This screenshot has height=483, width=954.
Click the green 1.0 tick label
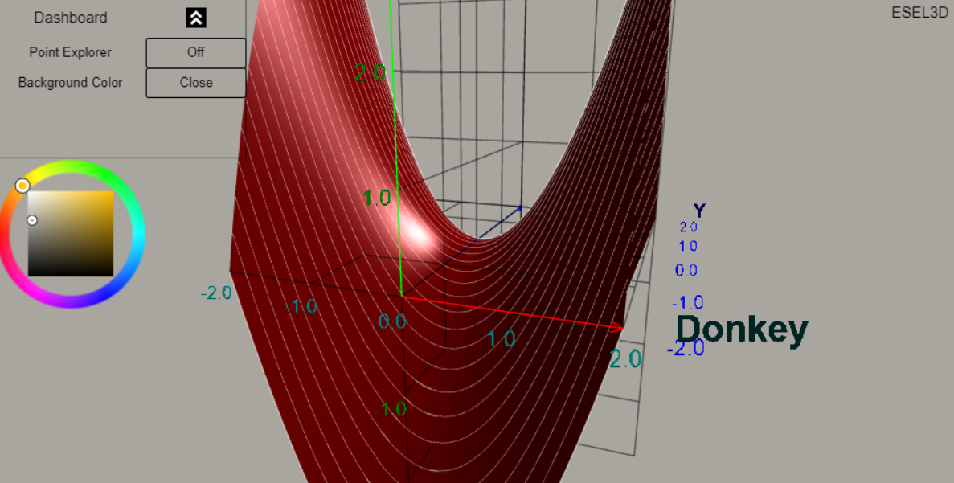(377, 198)
